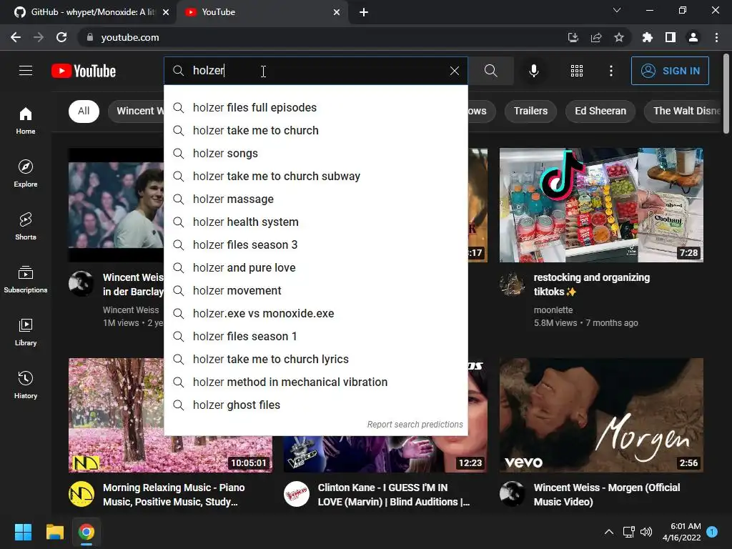Viewport: 732px width, 549px height.
Task: Open History in the sidebar
Action: pos(26,385)
